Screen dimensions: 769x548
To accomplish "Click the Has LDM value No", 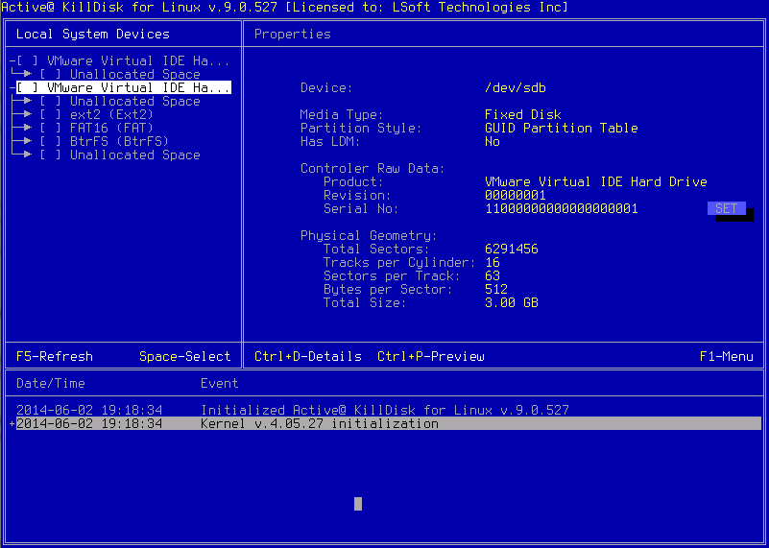I will 493,142.
